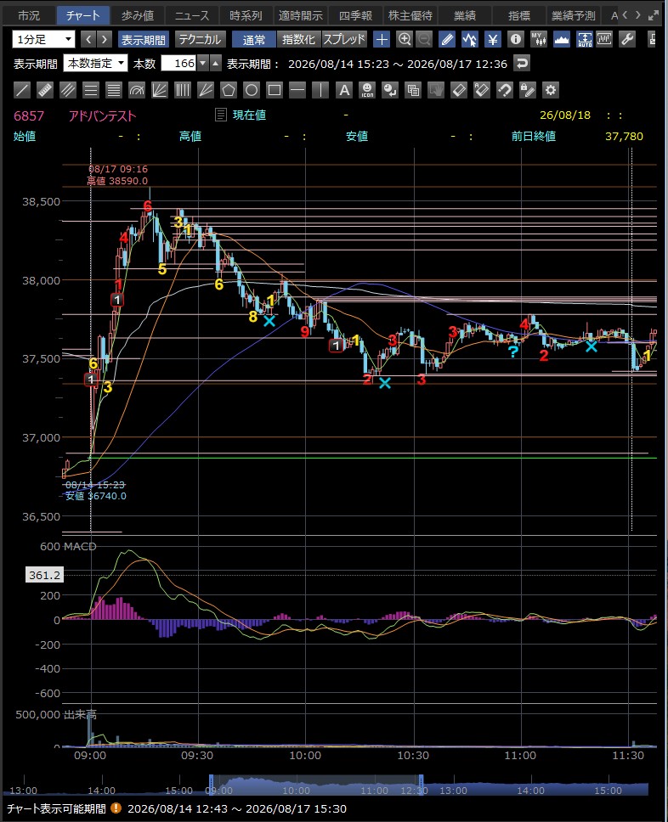The image size is (668, 822).
Task: Open drawing settings gear icon
Action: (x=551, y=90)
